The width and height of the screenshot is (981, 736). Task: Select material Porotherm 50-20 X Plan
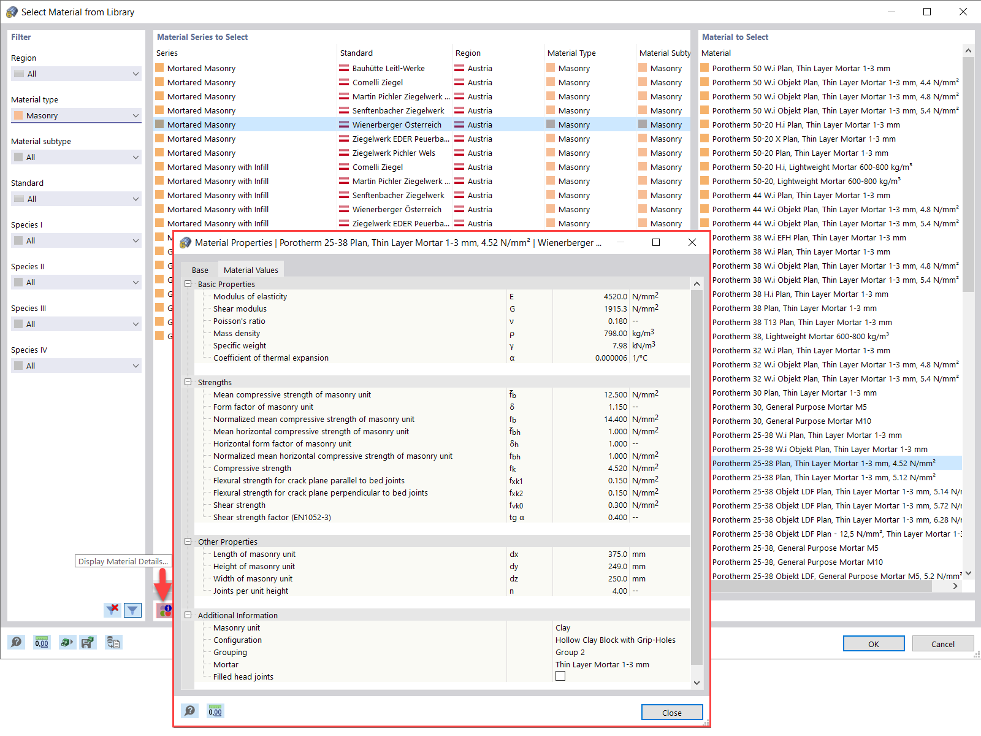point(831,139)
